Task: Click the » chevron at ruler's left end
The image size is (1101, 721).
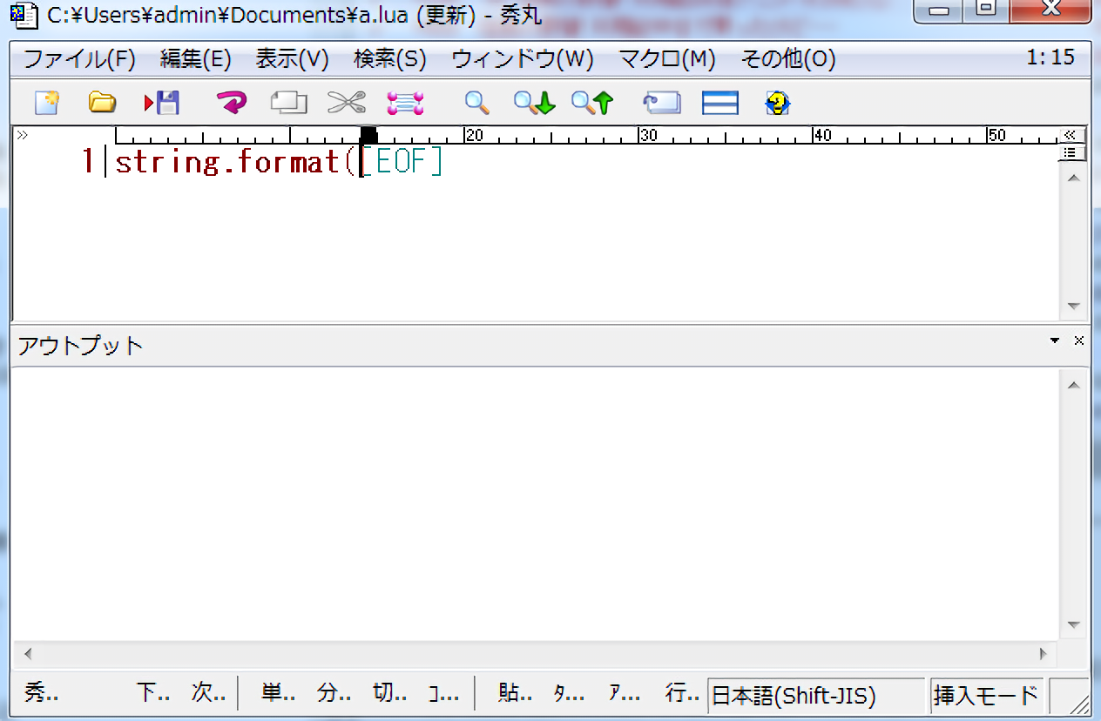Action: [x=22, y=135]
